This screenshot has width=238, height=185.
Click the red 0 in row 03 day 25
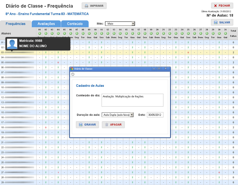point(188,52)
